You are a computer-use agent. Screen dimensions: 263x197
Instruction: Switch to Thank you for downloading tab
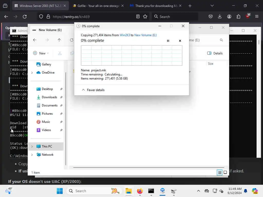pyautogui.click(x=156, y=6)
